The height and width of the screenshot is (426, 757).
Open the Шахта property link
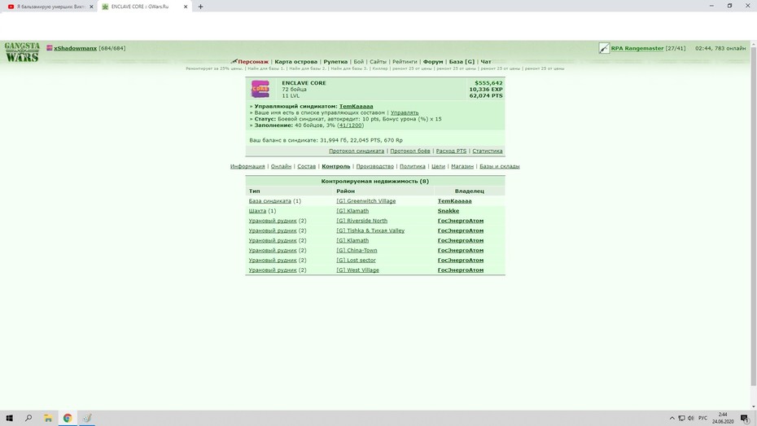257,211
